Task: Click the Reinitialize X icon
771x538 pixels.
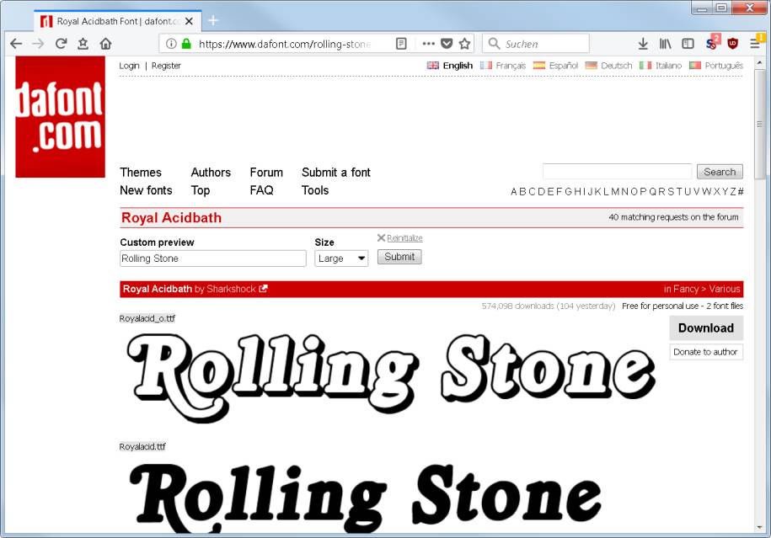Action: (381, 237)
